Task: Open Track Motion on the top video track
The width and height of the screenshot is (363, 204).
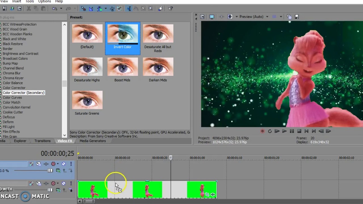Action: [x=39, y=164]
